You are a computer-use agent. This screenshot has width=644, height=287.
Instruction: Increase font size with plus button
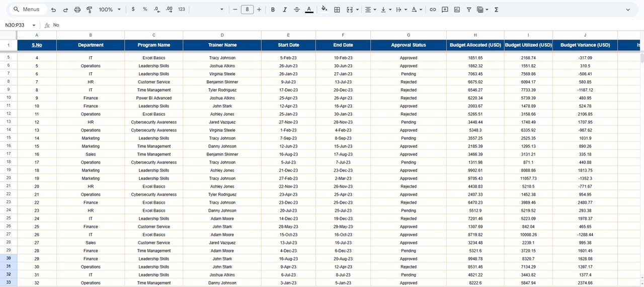coord(259,10)
